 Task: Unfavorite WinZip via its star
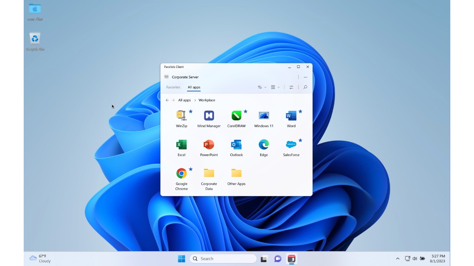[191, 111]
